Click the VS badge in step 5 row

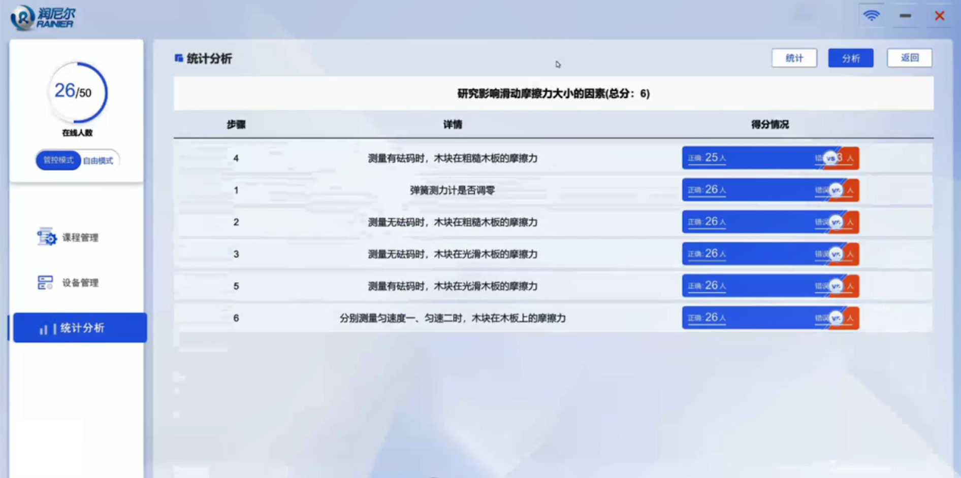[x=836, y=286]
